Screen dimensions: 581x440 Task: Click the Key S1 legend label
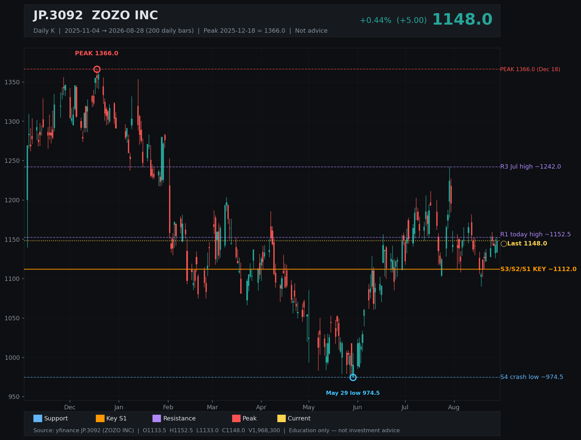click(x=116, y=418)
